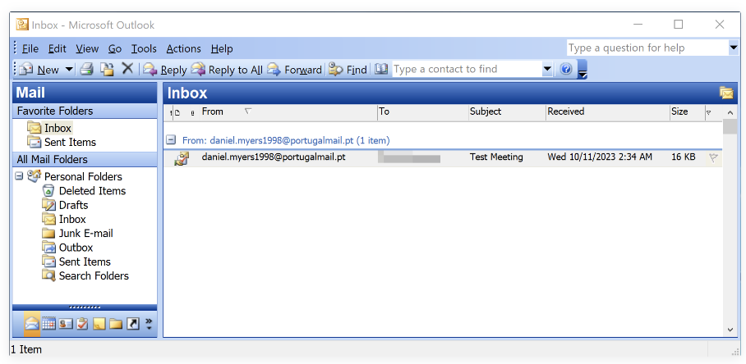Select Sent Items under Favorite Folders
Viewport: 746px width, 364px height.
pyautogui.click(x=62, y=143)
